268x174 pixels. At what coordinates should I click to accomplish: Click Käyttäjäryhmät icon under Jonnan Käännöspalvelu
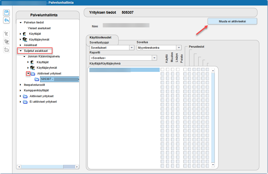pos(32,68)
